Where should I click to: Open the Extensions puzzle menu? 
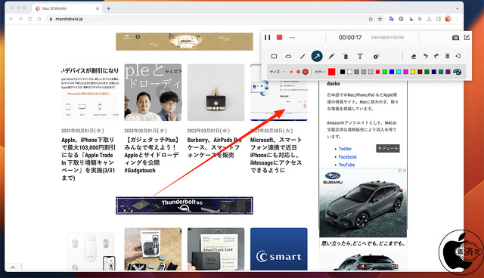420,19
